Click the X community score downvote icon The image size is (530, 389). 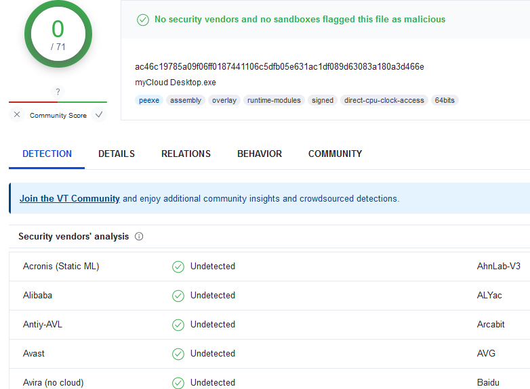click(17, 115)
